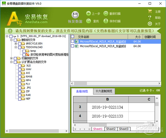Viewport: 166px width, 138px height.
Task: Select the NEF folder label
Action: tap(28, 99)
